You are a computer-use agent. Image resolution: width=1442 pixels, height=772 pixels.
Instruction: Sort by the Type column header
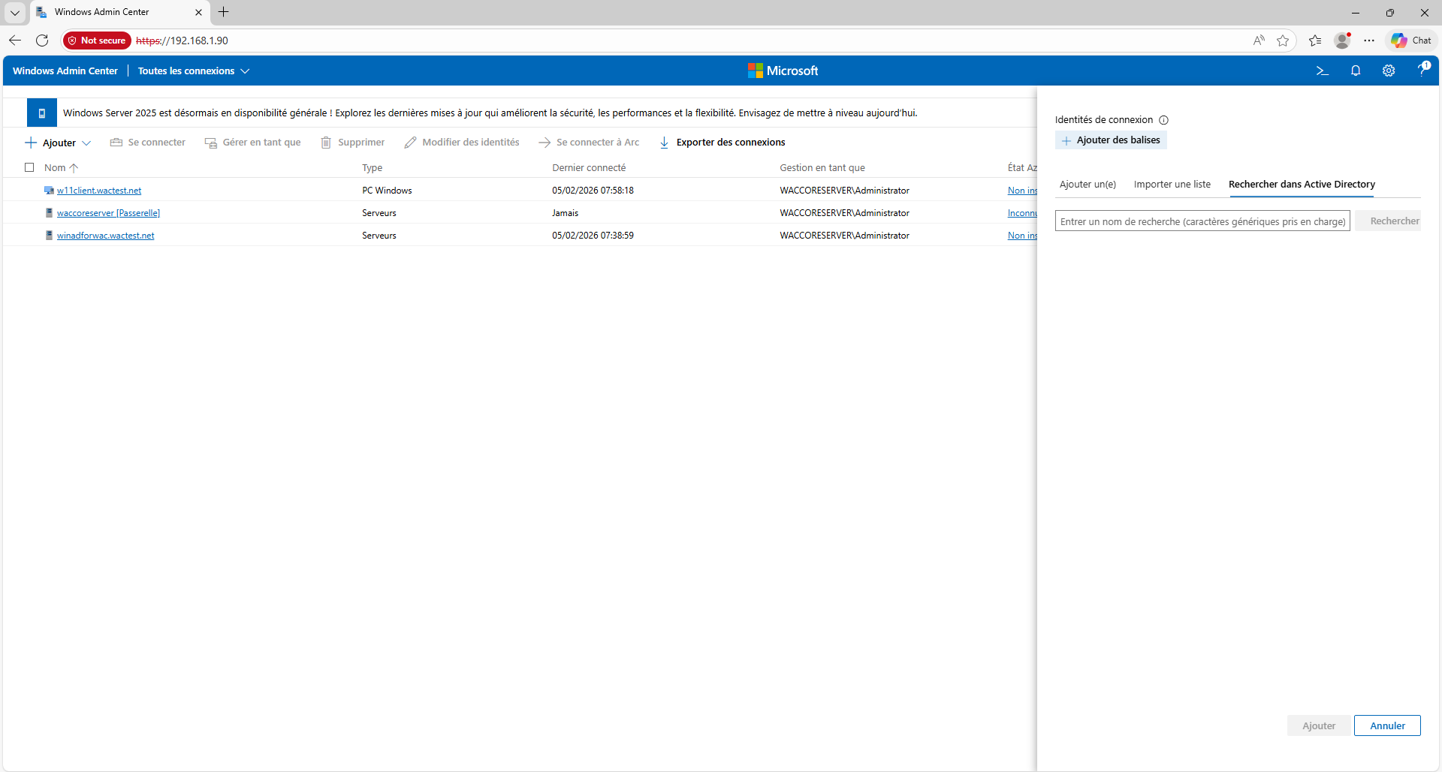click(x=373, y=168)
